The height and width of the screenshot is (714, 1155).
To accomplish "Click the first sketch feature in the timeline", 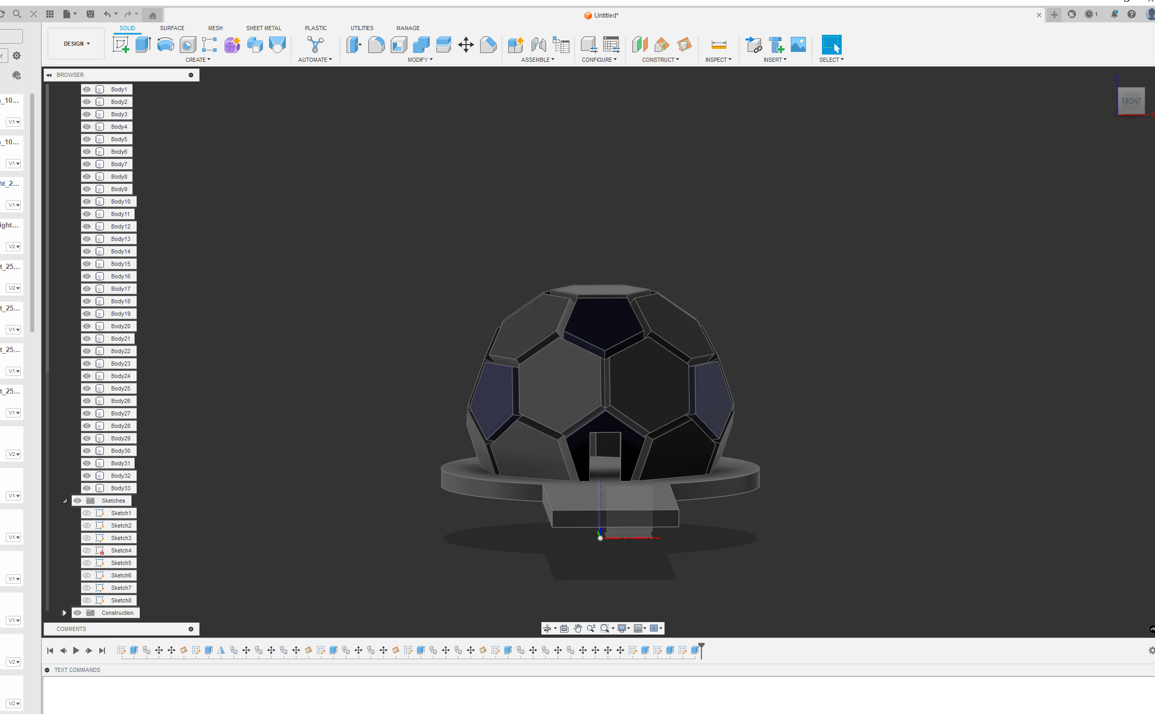I will coord(121,650).
